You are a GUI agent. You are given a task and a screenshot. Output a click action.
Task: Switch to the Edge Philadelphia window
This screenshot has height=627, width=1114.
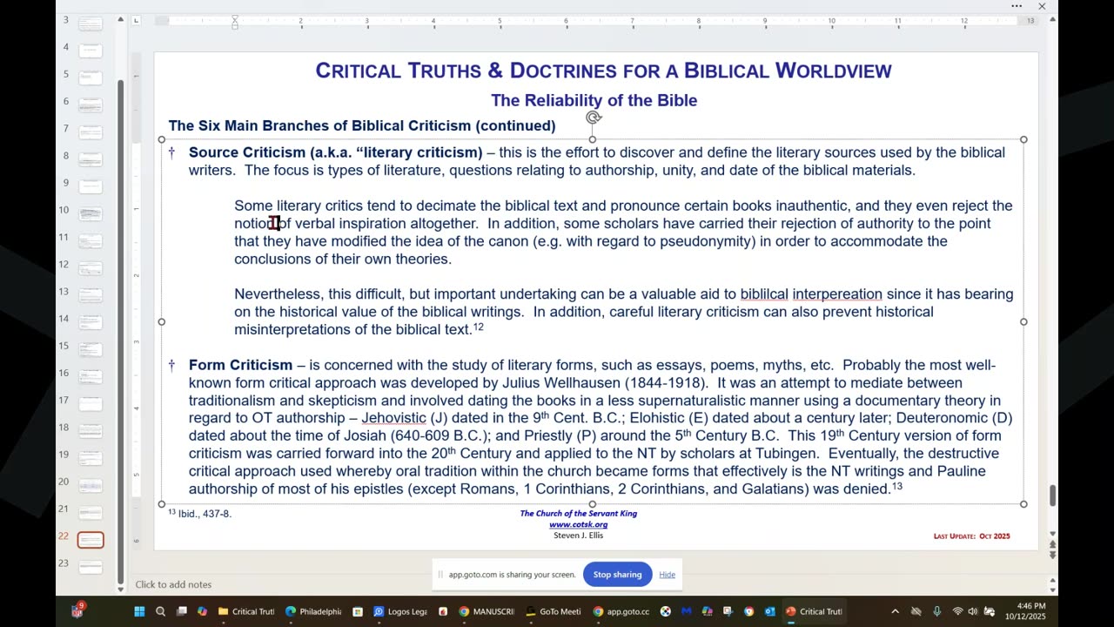point(313,611)
